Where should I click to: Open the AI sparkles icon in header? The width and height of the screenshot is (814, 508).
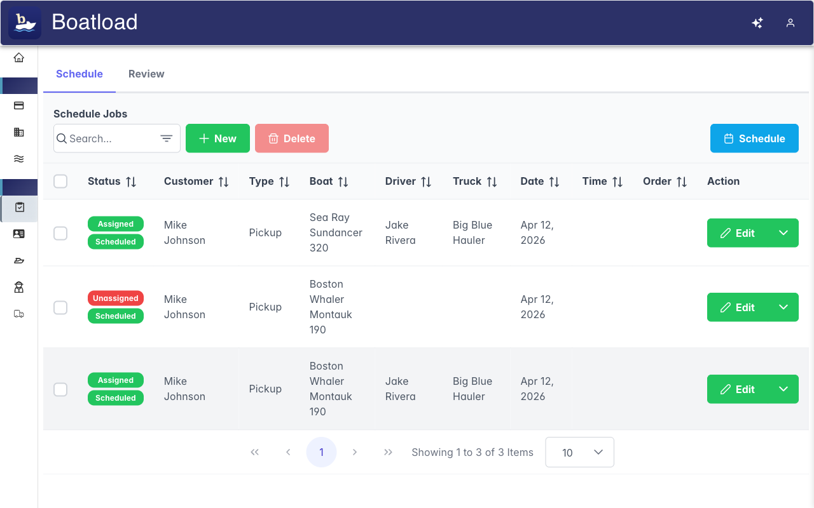click(757, 23)
